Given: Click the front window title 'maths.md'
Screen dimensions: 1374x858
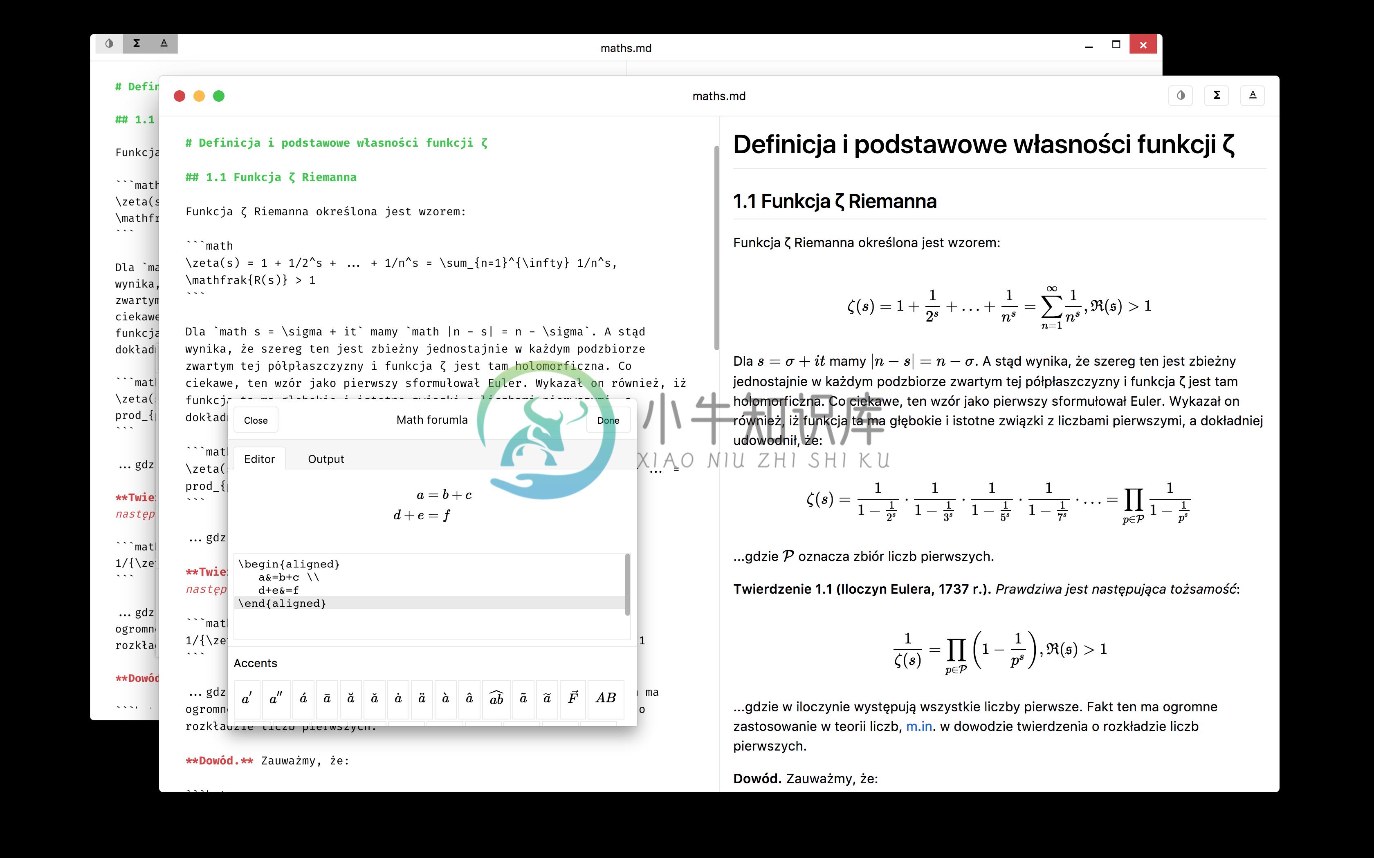Looking at the screenshot, I should tap(719, 96).
